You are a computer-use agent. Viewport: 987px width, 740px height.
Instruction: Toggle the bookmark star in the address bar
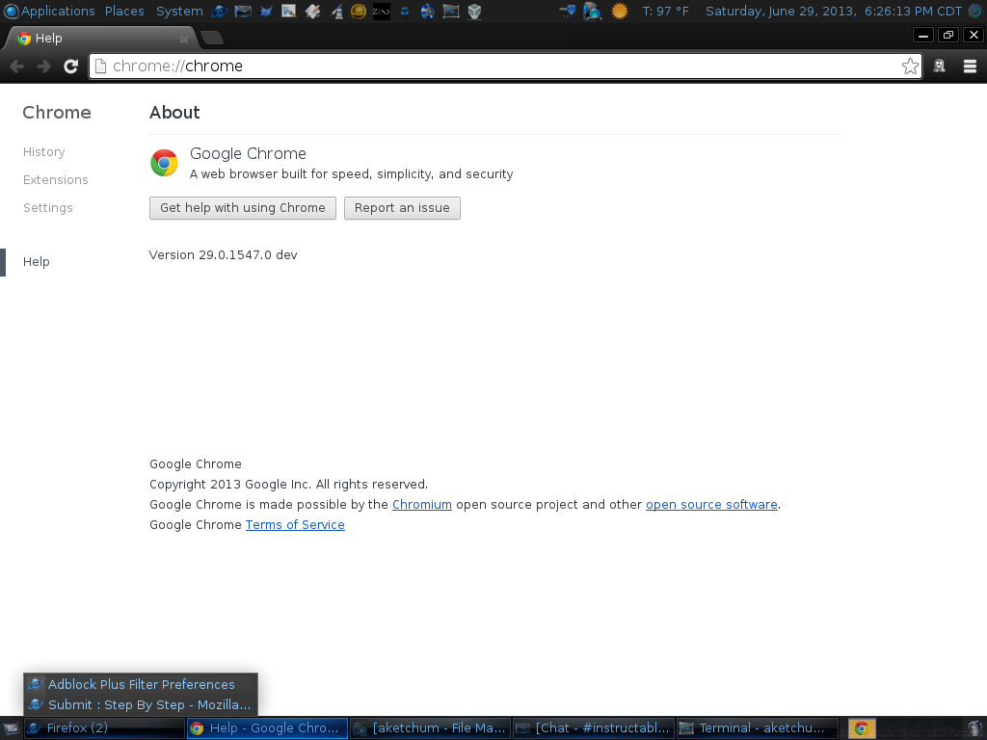[x=910, y=66]
